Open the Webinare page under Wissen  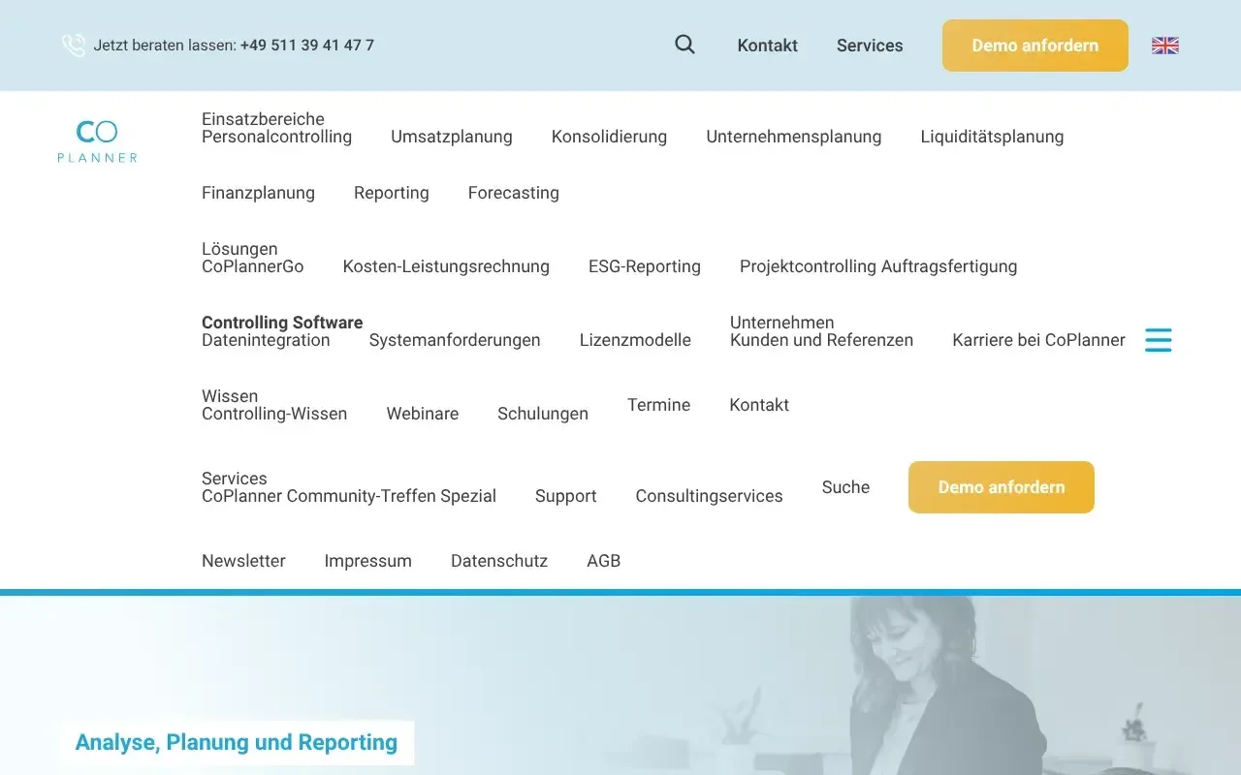pos(423,414)
